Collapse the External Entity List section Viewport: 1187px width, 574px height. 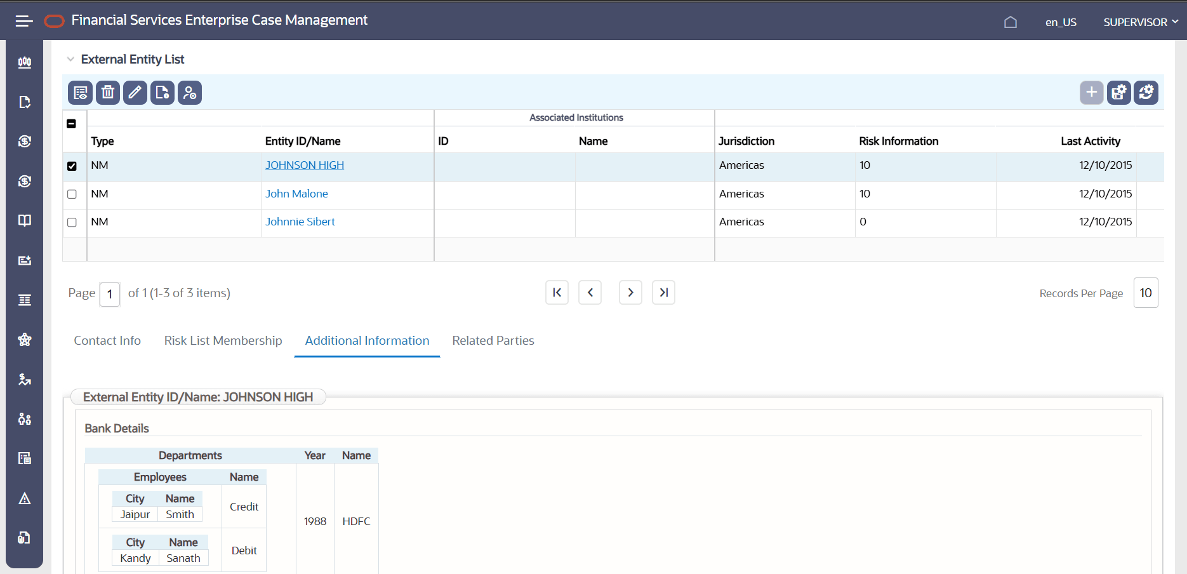[70, 59]
